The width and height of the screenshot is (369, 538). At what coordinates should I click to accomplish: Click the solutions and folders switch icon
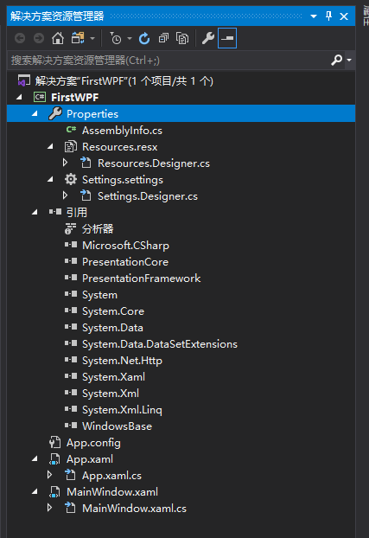(x=78, y=38)
